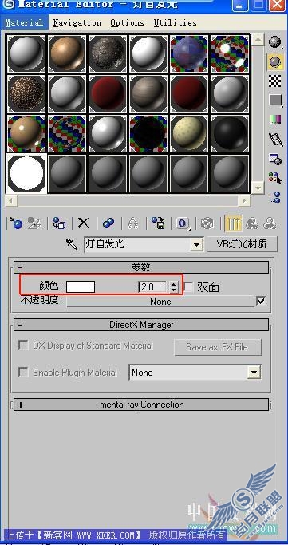Screen dimensions: 288x545
Task: Click the Assign Material to Selection icon
Action: coord(59,223)
